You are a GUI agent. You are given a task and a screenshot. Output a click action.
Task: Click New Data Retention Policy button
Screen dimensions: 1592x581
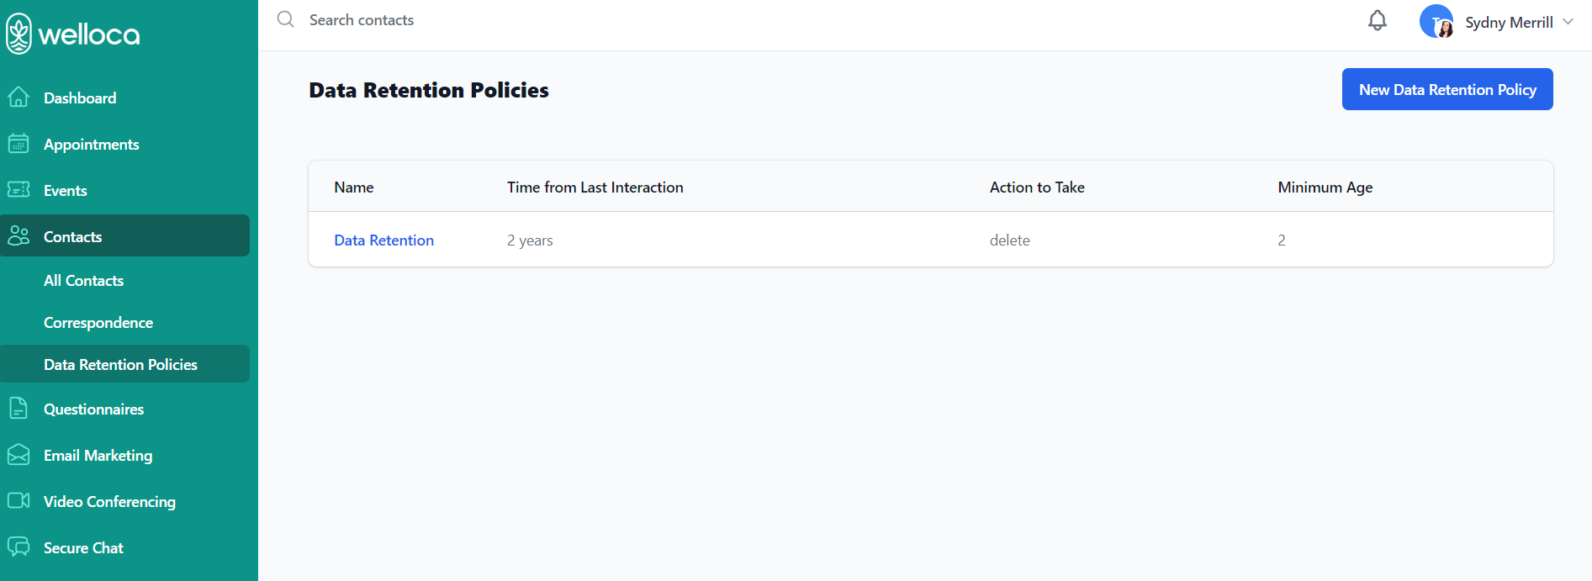pyautogui.click(x=1447, y=89)
